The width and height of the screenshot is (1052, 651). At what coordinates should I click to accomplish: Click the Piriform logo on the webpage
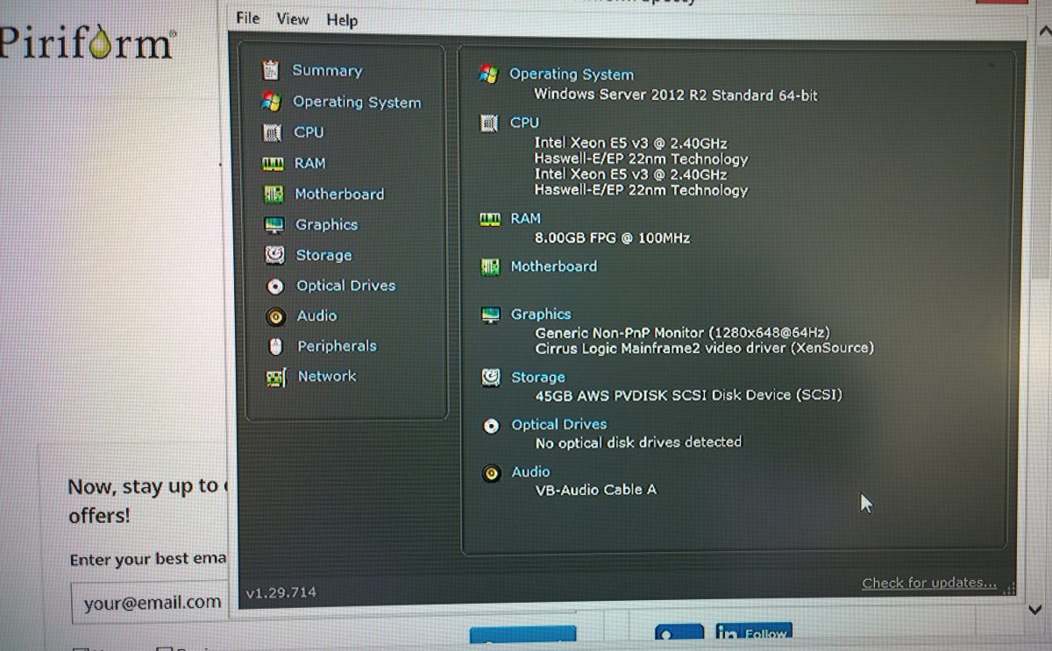tap(88, 42)
